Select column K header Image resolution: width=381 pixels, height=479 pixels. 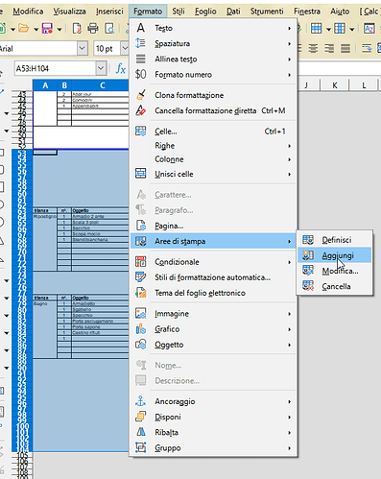(335, 85)
